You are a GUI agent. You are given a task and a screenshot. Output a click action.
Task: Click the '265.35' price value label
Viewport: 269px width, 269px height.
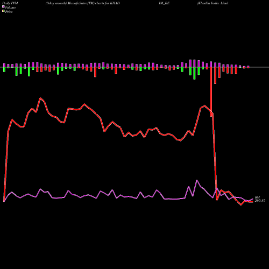coord(260,201)
